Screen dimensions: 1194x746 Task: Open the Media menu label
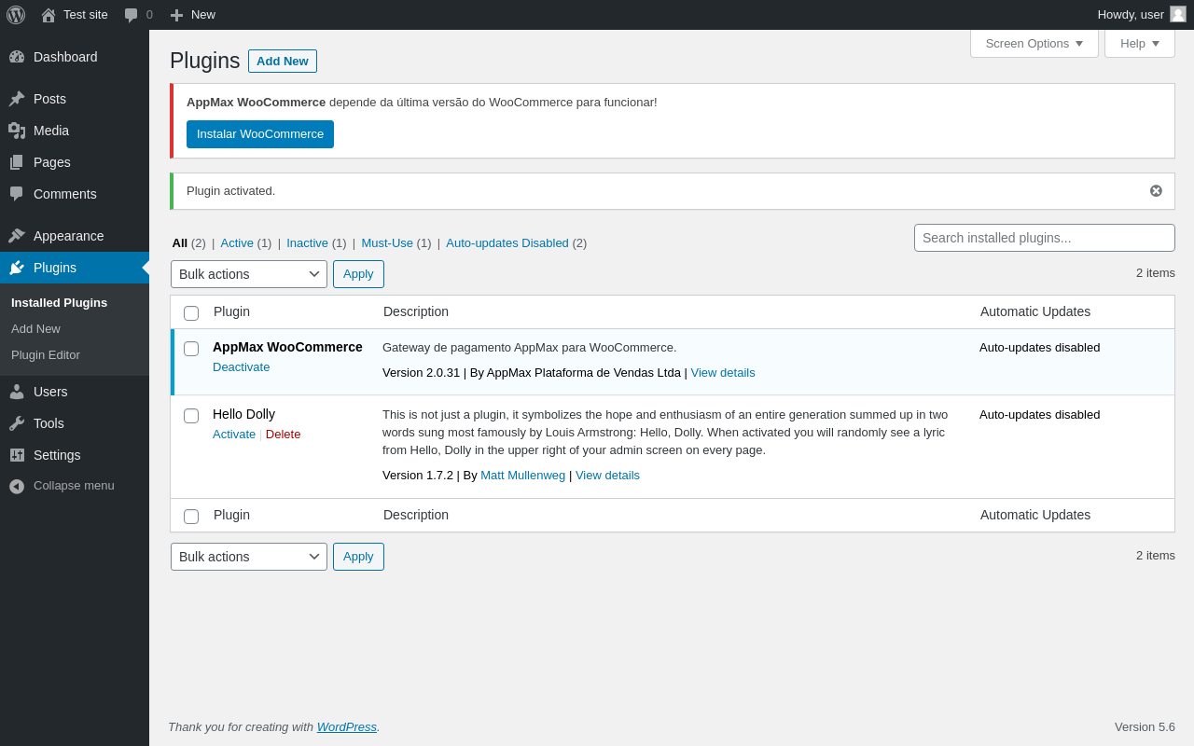pyautogui.click(x=51, y=131)
